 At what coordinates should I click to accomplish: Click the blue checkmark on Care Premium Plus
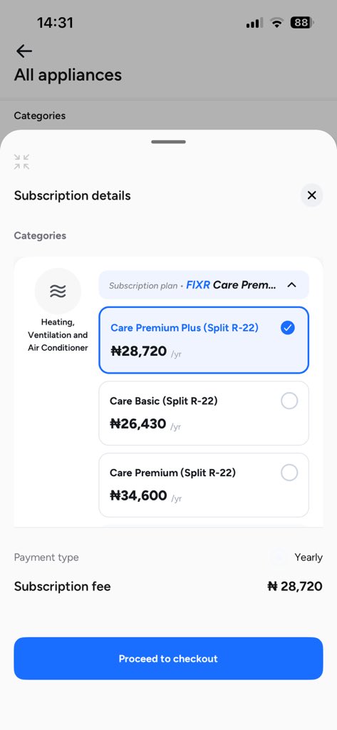pos(288,328)
